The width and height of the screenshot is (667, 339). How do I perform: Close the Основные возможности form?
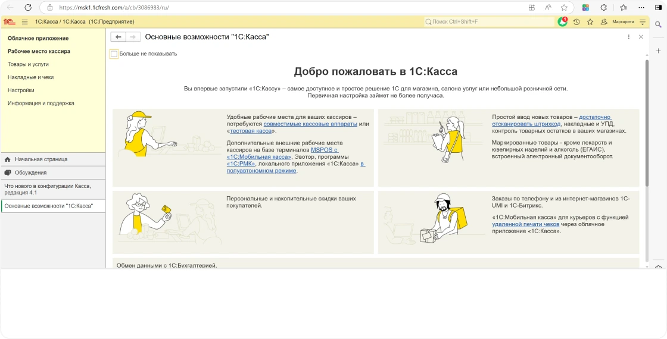pos(641,37)
